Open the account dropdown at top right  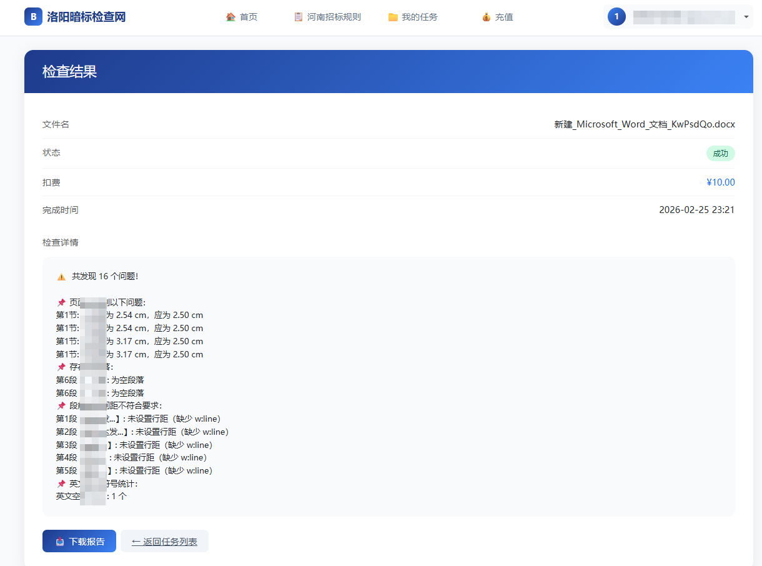(x=747, y=17)
